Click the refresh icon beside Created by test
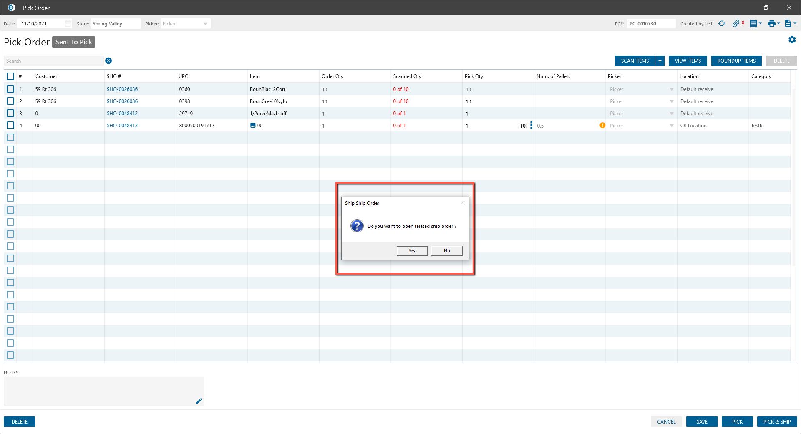Screen dimensions: 801x434 [722, 24]
